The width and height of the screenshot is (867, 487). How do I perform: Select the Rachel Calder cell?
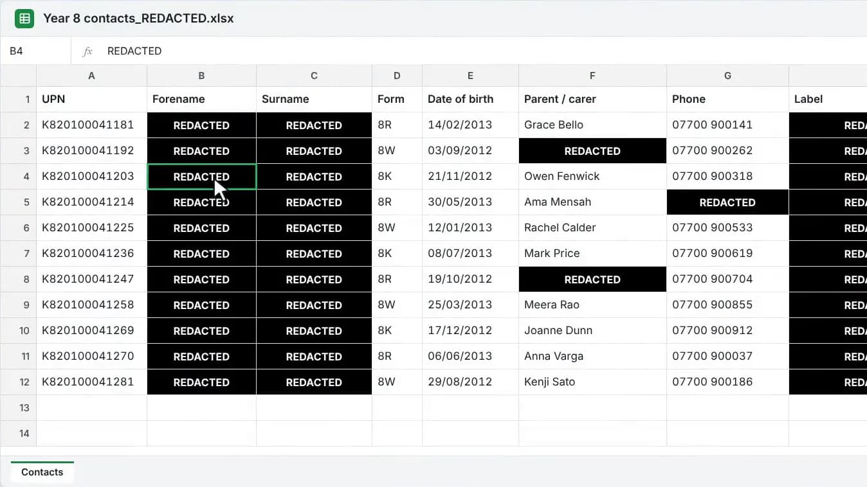coord(592,228)
